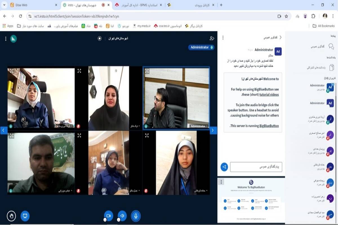
Task: Open public chat bubble icon in sidebar
Action: click(331, 46)
